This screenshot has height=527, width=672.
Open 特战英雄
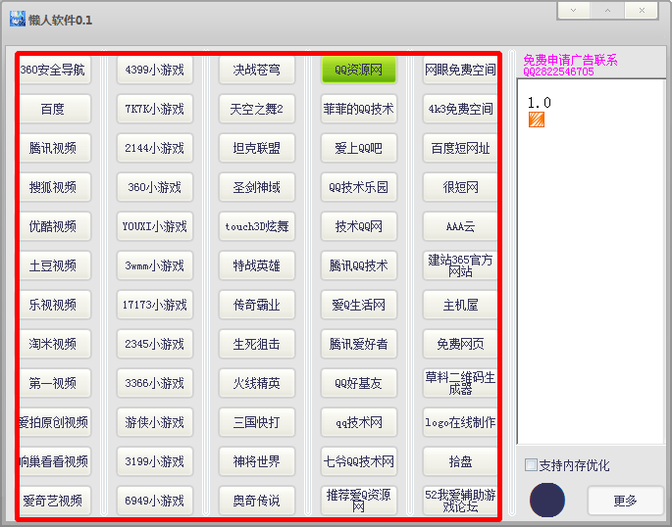click(x=257, y=265)
